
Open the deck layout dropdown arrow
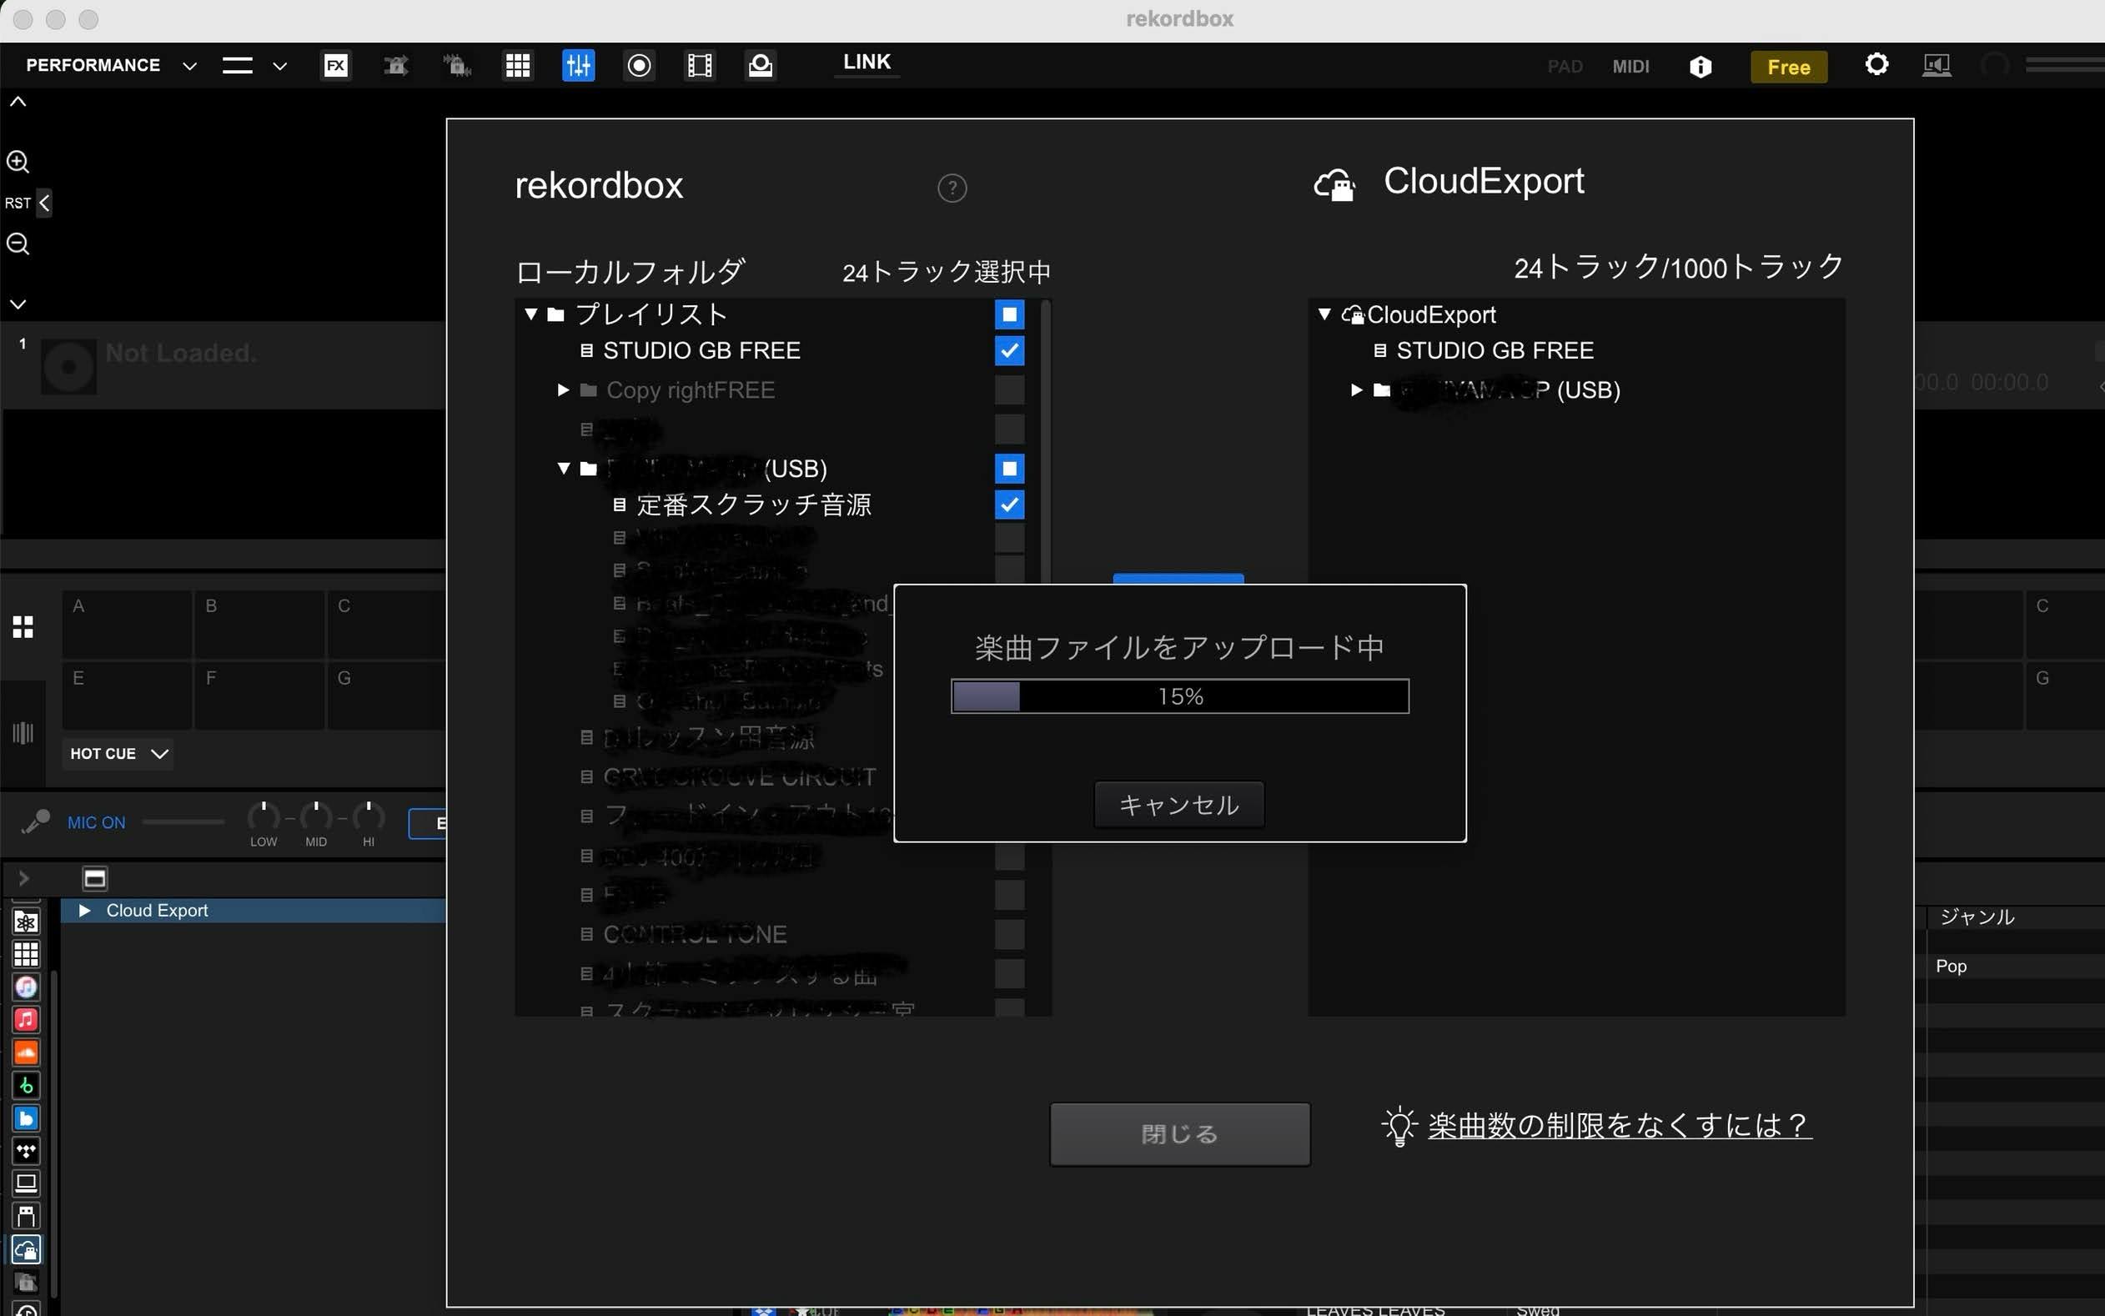pyautogui.click(x=279, y=66)
